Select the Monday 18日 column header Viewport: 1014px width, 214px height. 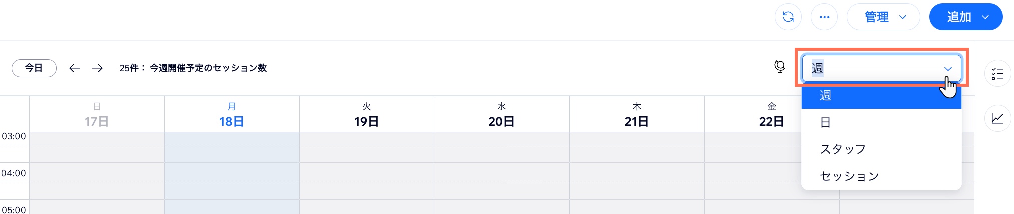point(232,115)
